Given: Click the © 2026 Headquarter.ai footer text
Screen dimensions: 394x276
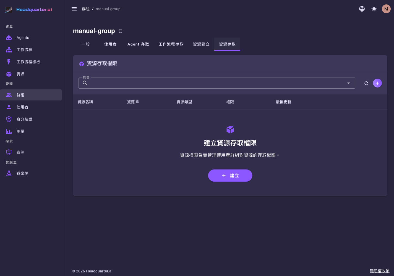Looking at the screenshot, I should click(92, 271).
